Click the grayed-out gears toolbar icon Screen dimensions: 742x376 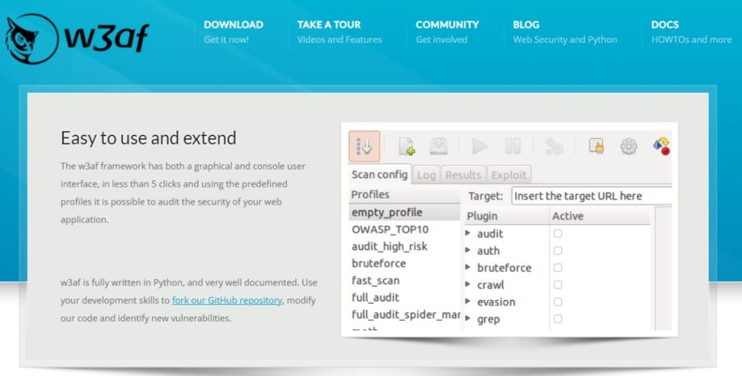click(554, 146)
